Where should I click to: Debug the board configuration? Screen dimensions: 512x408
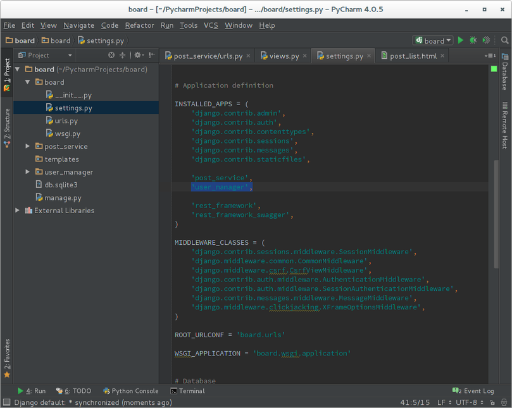point(473,40)
